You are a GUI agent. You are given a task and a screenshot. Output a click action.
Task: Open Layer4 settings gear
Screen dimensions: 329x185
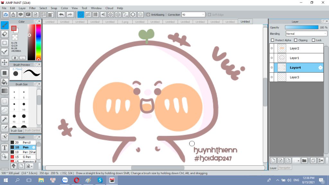point(320,67)
